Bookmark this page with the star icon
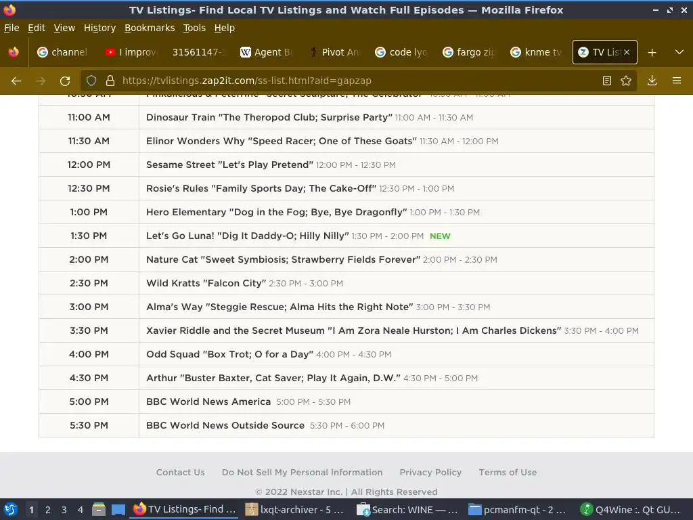 pos(626,81)
